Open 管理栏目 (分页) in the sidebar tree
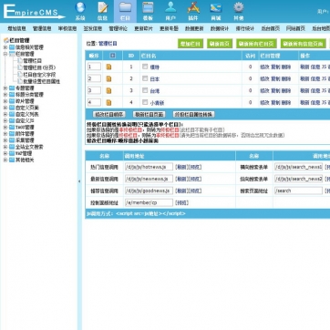Viewport: 330px width, 330px height. (x=39, y=67)
